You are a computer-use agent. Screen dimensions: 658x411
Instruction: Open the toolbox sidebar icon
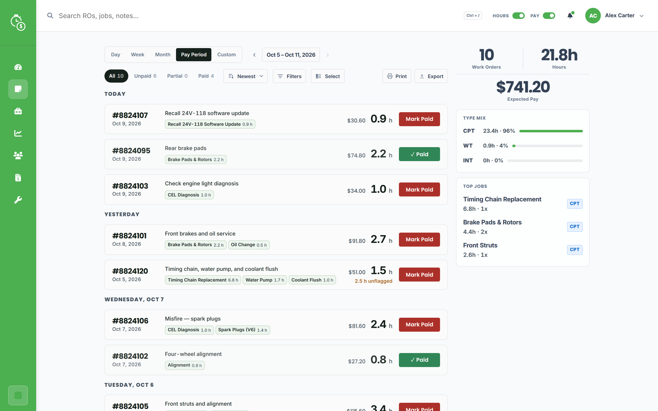click(x=18, y=111)
